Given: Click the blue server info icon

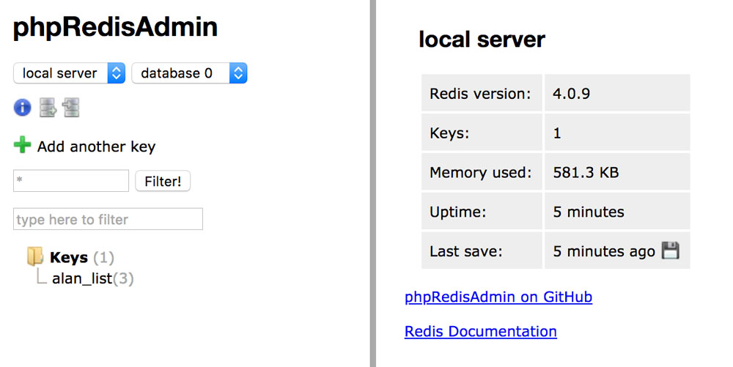Looking at the screenshot, I should [22, 108].
